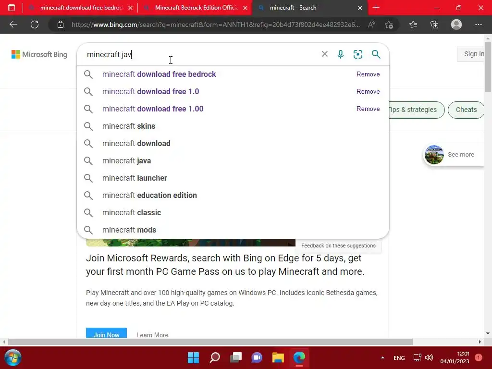Click the horizontal scrollbar thumb
Image resolution: width=492 pixels, height=369 pixels.
(x=210, y=342)
